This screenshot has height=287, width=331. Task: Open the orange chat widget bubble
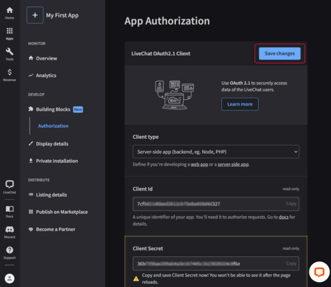319,272
